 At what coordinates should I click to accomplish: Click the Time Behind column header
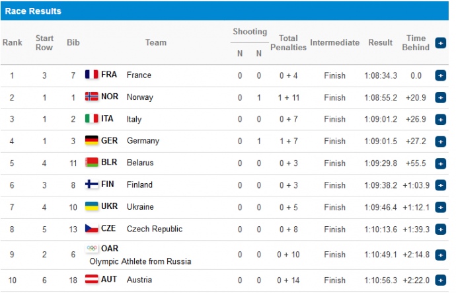pyautogui.click(x=416, y=43)
